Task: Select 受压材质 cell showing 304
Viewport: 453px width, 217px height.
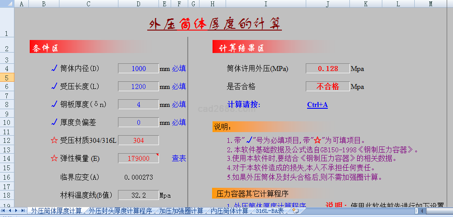Action: point(138,141)
